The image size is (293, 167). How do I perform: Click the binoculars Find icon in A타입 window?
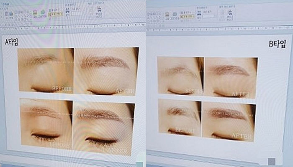(x=67, y=10)
